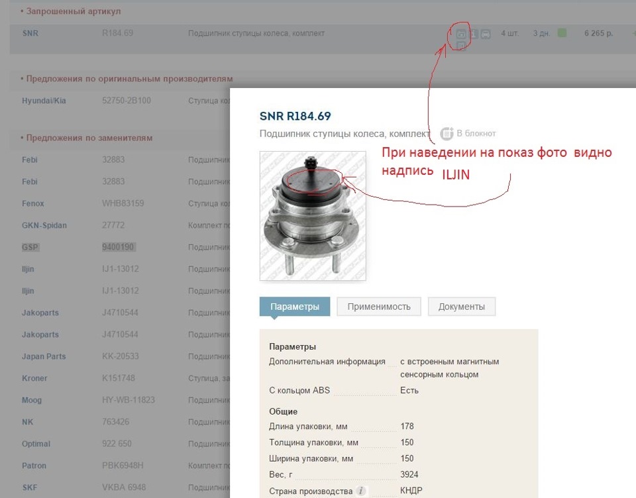This screenshot has width=636, height=498.
Task: Click the photo camera icon in SNR row
Action: click(461, 34)
